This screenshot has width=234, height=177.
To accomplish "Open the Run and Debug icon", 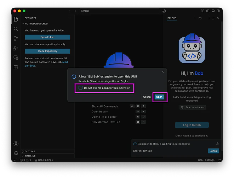I will coord(16,48).
